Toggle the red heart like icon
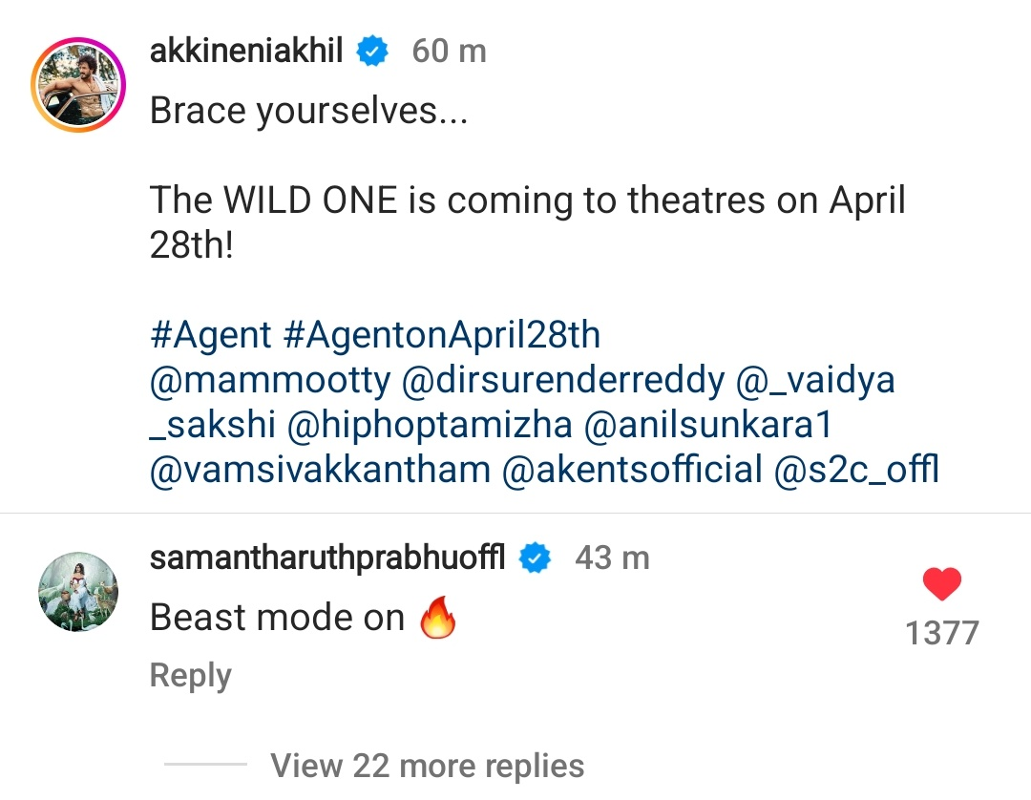1031x800 pixels. point(942,584)
